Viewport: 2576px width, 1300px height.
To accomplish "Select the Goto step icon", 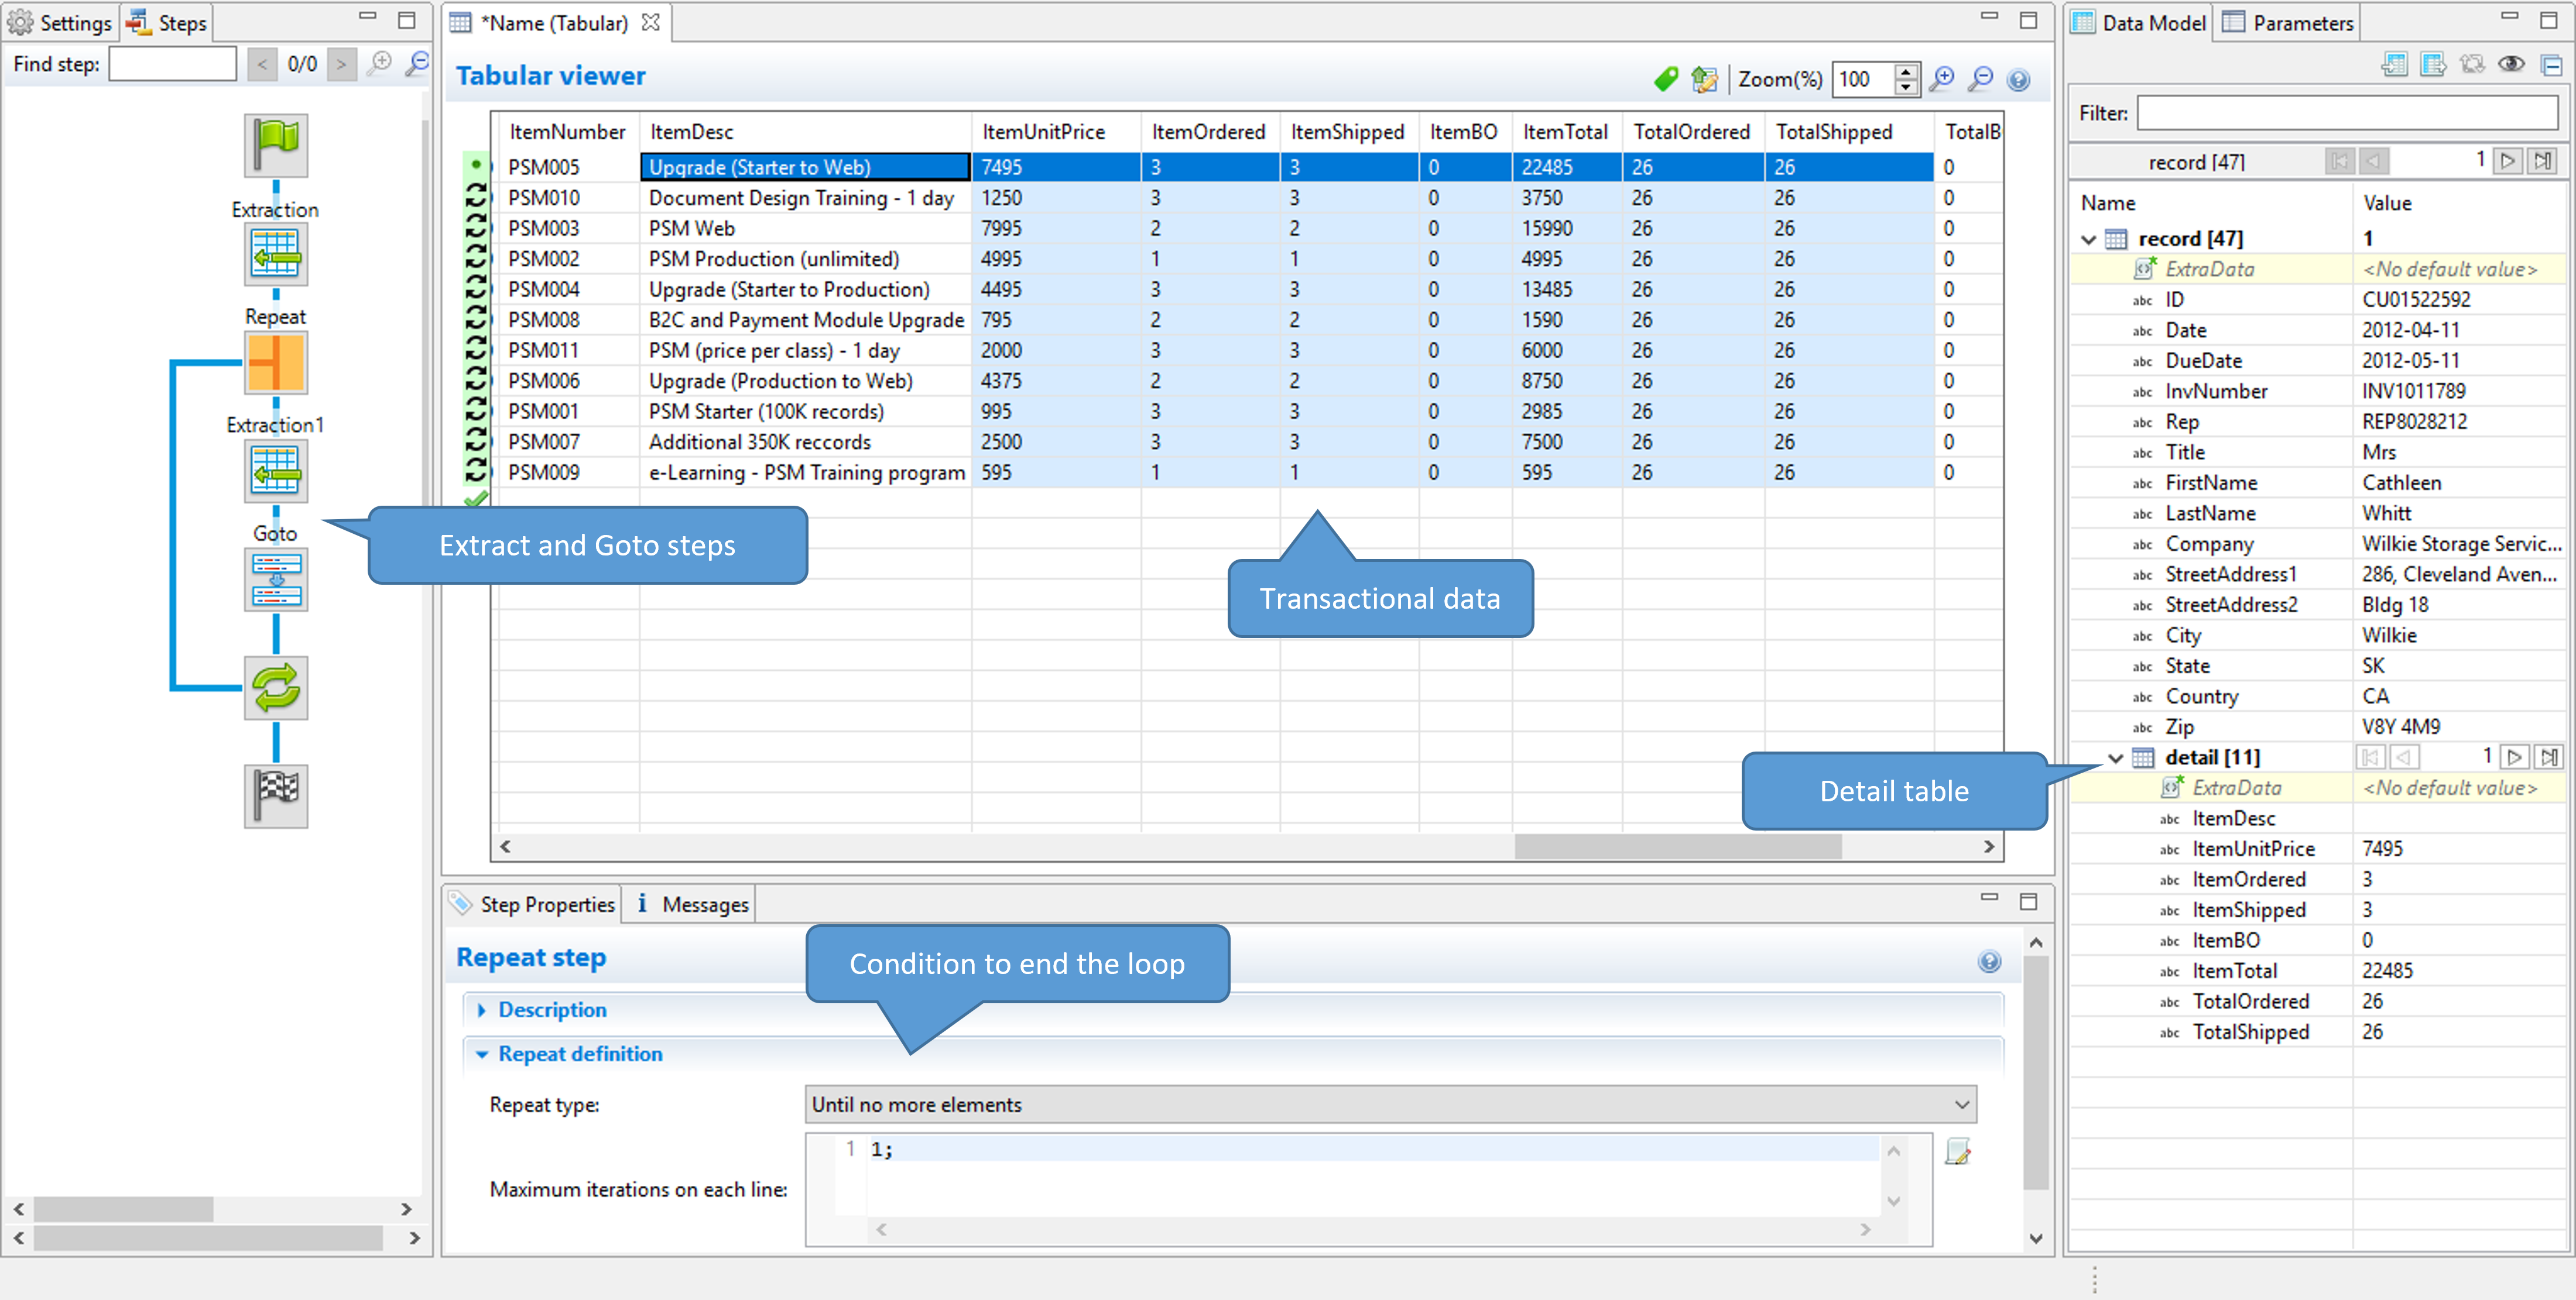I will 276,580.
